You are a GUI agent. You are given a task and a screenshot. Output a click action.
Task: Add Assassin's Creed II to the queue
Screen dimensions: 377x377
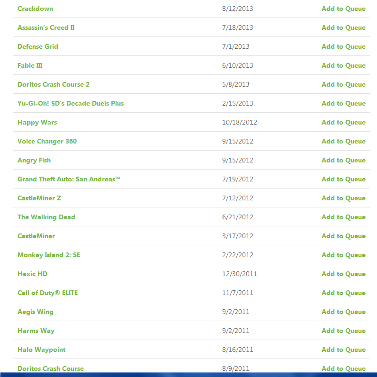343,27
